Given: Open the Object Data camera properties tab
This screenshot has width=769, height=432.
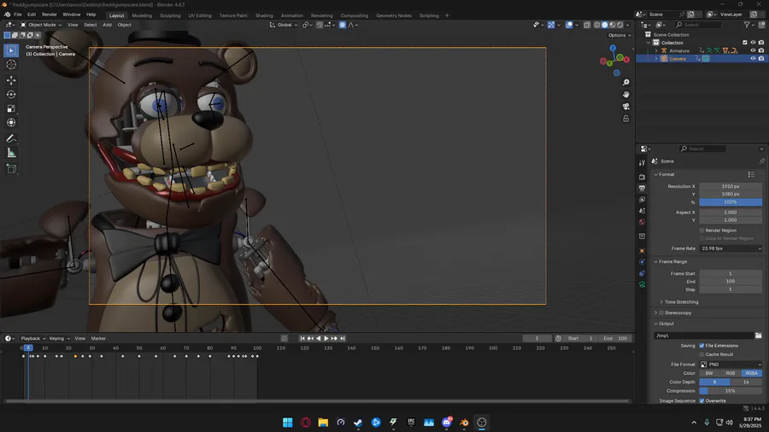Looking at the screenshot, I should (x=642, y=284).
